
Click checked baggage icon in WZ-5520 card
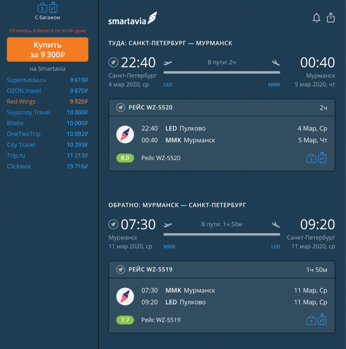[322, 158]
